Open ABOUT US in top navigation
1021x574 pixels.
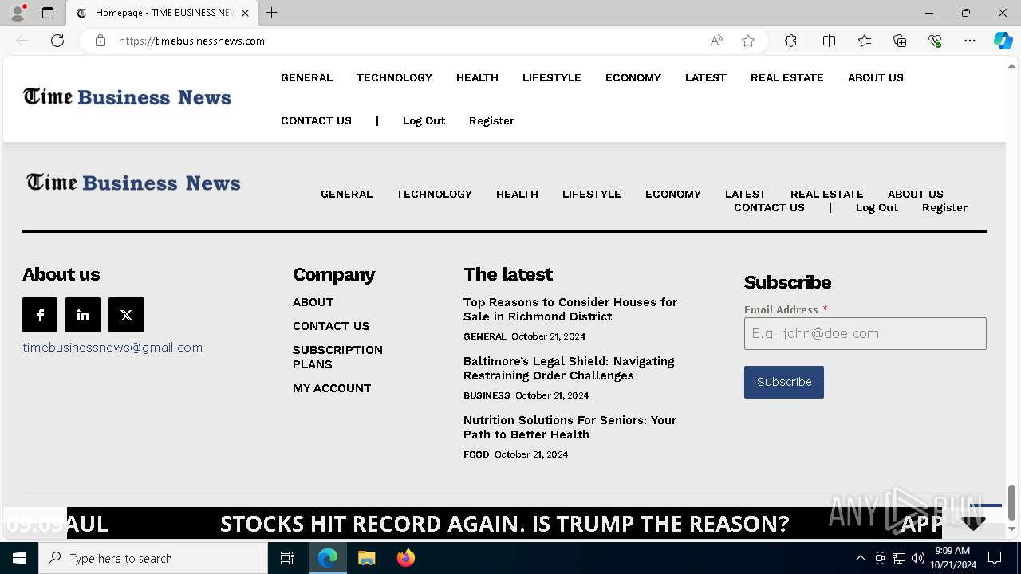click(x=875, y=77)
